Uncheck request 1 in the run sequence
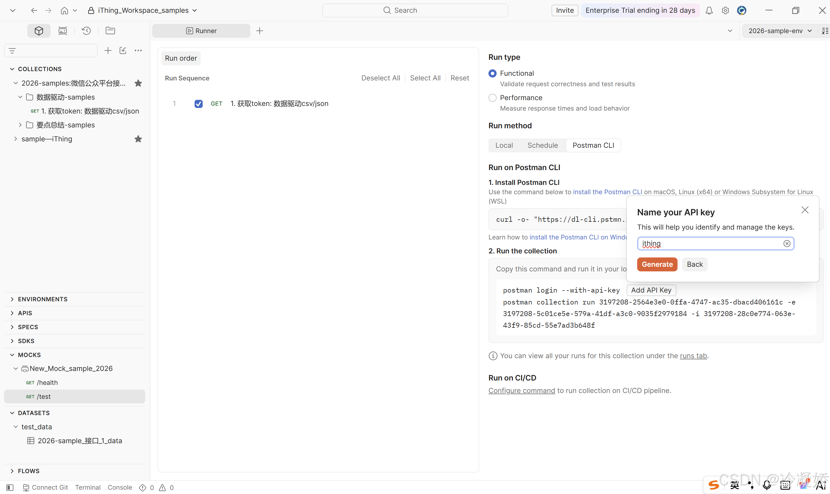Image resolution: width=830 pixels, height=494 pixels. click(x=199, y=104)
